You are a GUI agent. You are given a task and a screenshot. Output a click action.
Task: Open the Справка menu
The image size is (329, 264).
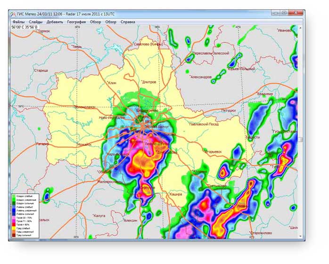coord(128,22)
